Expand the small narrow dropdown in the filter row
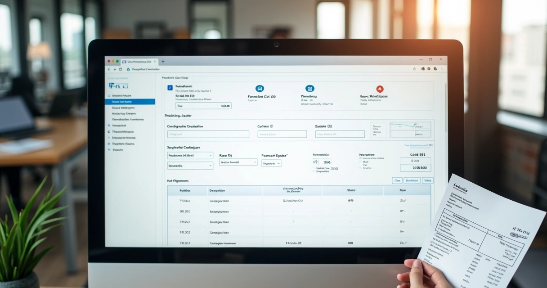547x288 pixels. (x=271, y=163)
